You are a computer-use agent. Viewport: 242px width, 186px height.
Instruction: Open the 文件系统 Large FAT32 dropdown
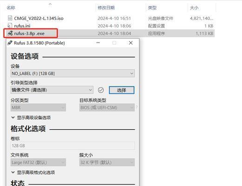pos(38,162)
